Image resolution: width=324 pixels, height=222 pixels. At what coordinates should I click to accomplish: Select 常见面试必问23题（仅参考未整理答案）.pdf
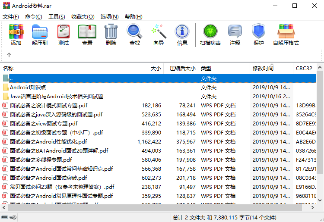click(x=62, y=187)
